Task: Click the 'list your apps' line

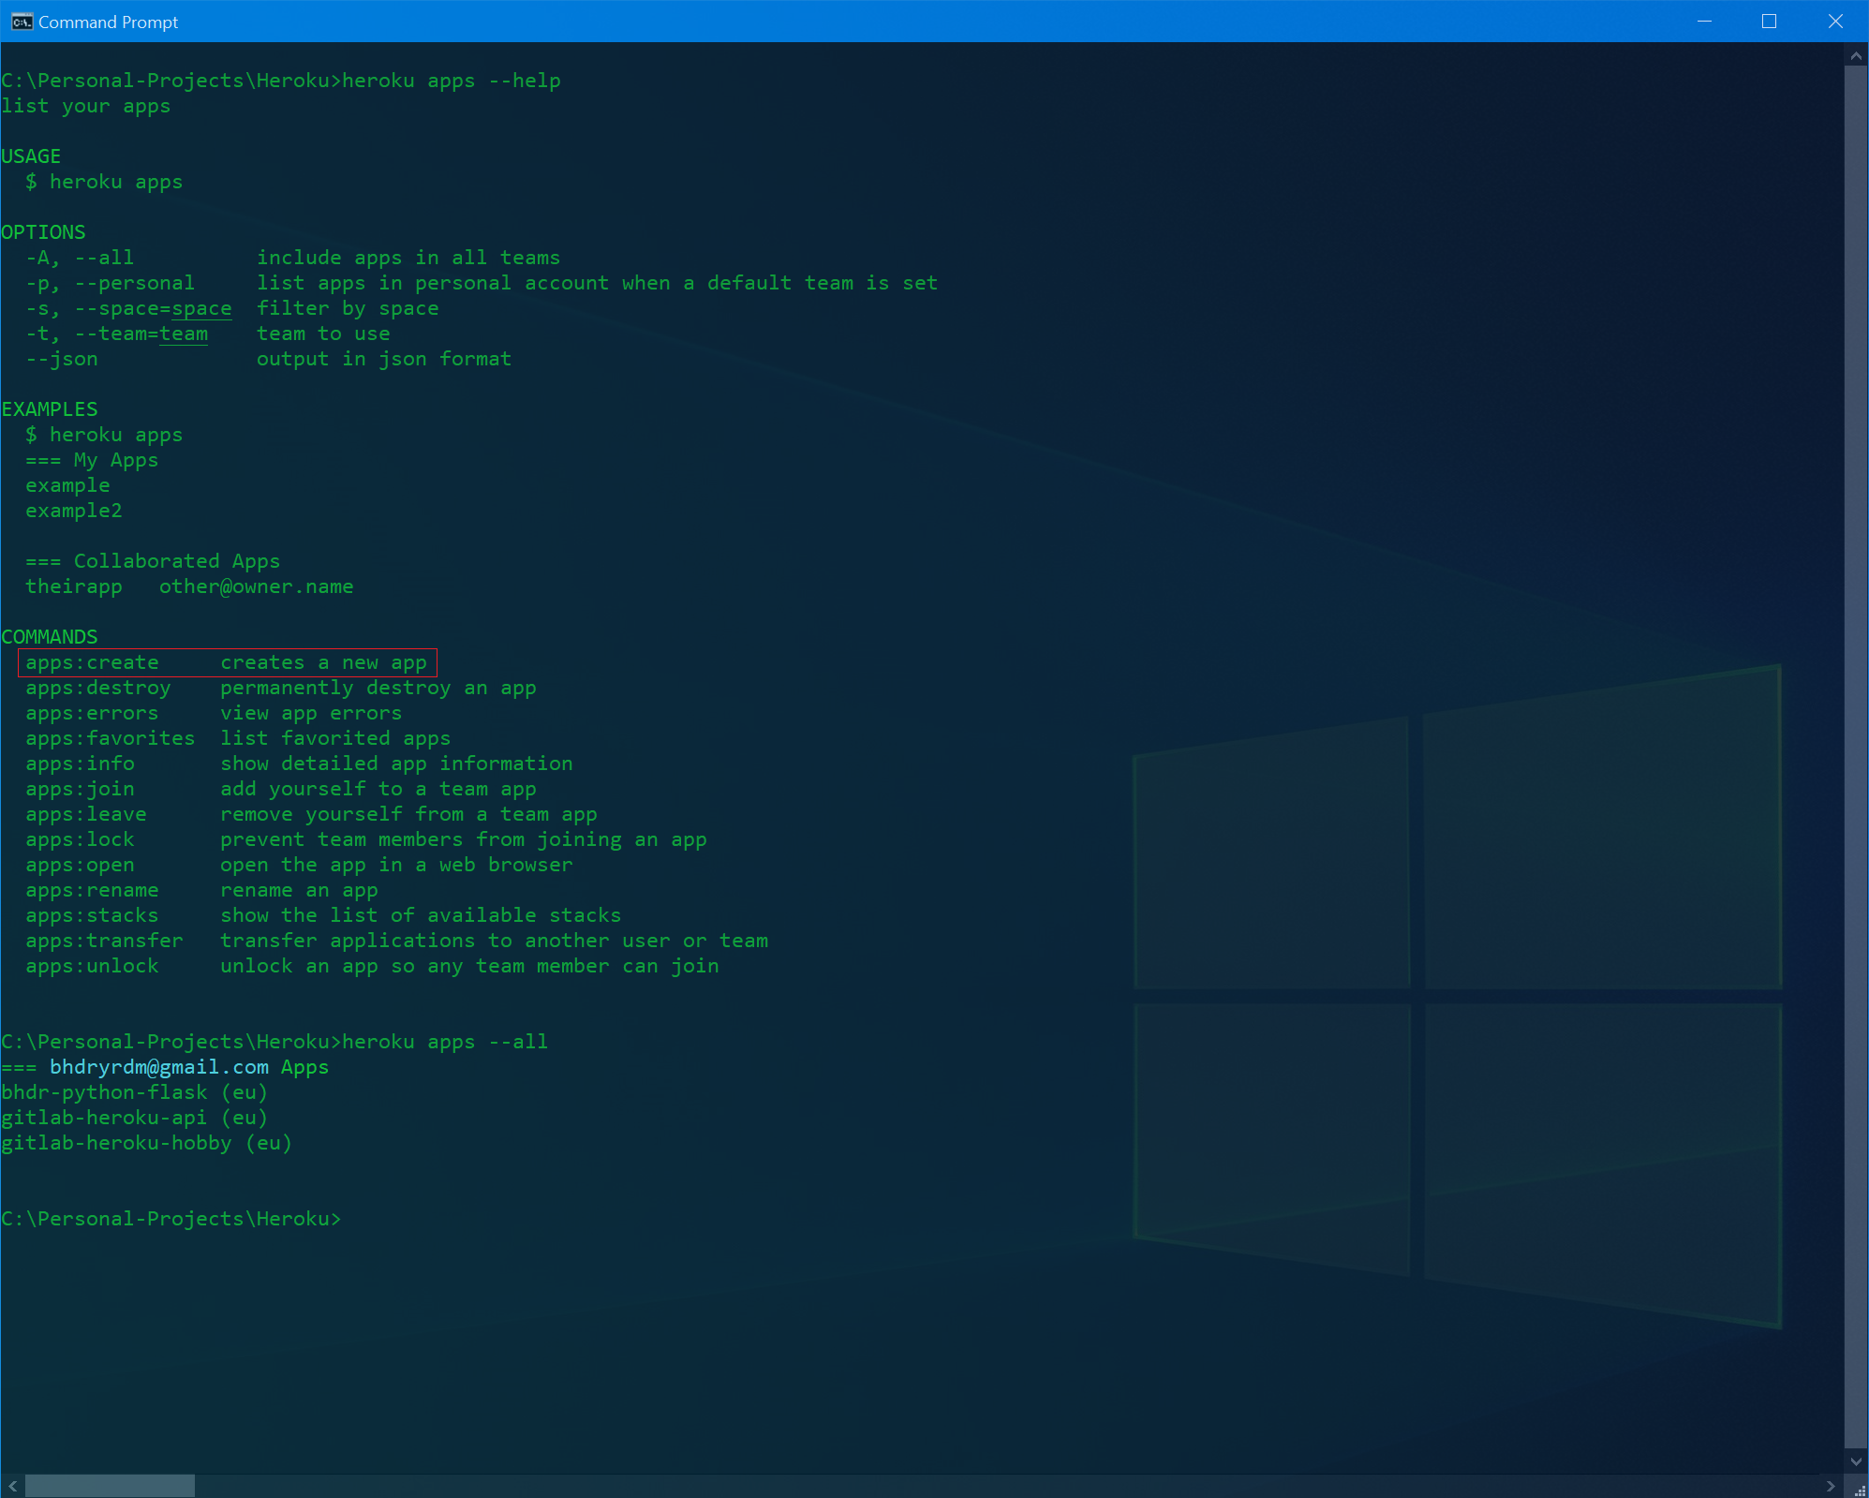Action: tap(86, 106)
